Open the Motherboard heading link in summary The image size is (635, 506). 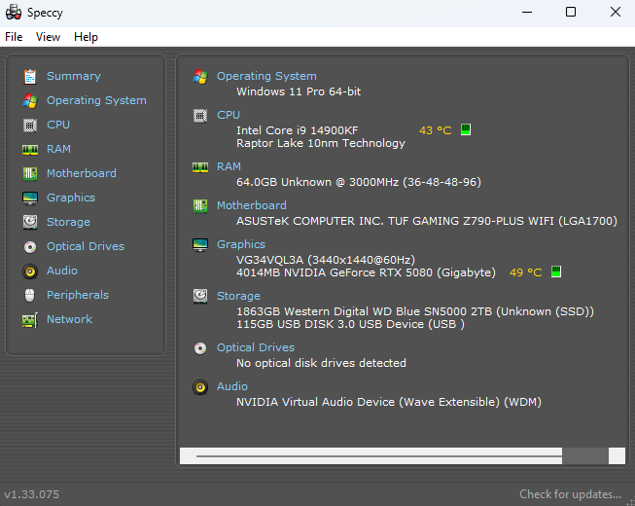point(252,205)
